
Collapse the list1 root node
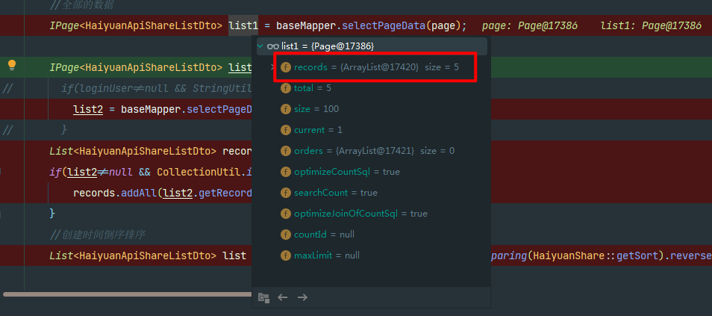(260, 46)
